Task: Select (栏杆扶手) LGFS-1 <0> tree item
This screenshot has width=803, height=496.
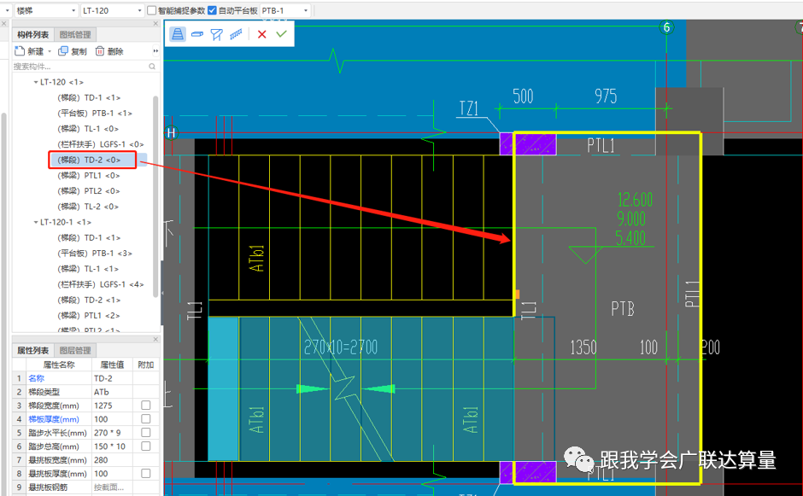Action: coord(101,144)
